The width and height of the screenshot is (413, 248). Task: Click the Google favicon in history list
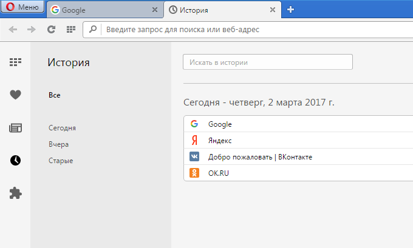(x=194, y=124)
